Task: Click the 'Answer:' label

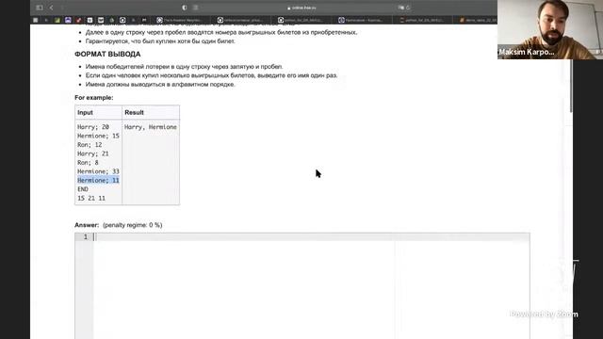Action: 87,225
